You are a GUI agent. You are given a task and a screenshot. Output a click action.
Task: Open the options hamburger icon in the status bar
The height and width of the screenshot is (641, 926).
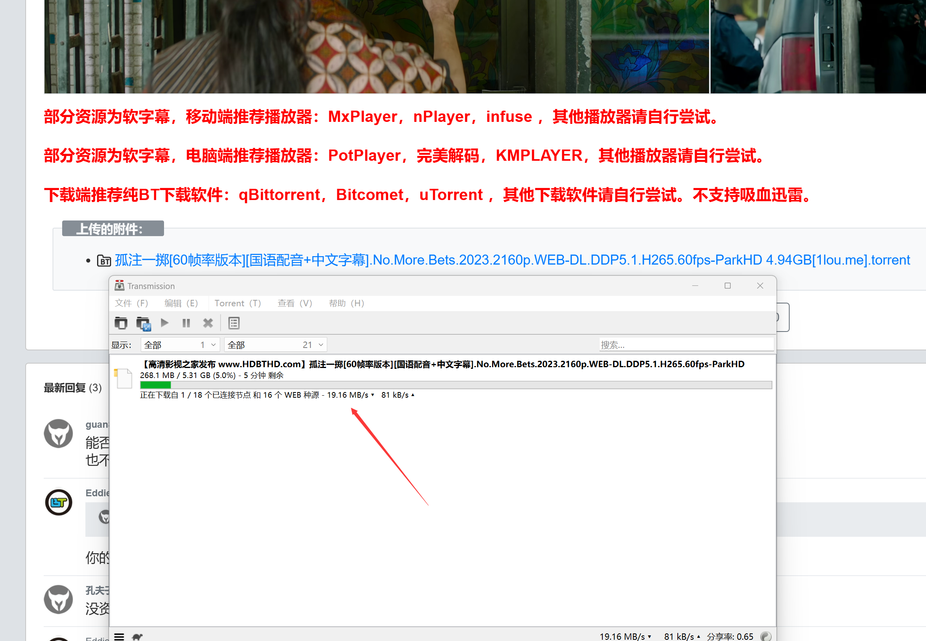[x=119, y=636]
